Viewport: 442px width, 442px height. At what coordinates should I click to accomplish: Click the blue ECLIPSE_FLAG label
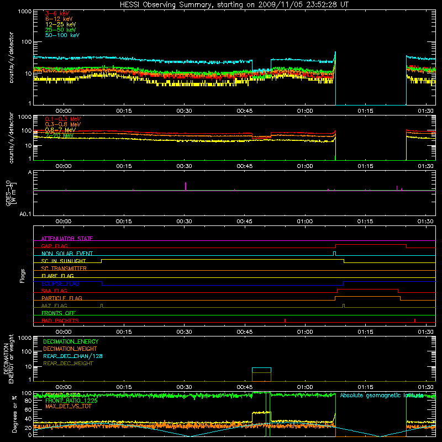(60, 283)
